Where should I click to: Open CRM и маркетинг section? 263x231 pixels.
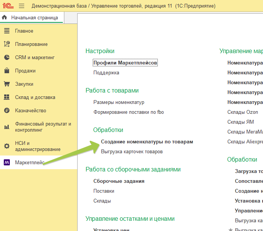click(x=35, y=58)
